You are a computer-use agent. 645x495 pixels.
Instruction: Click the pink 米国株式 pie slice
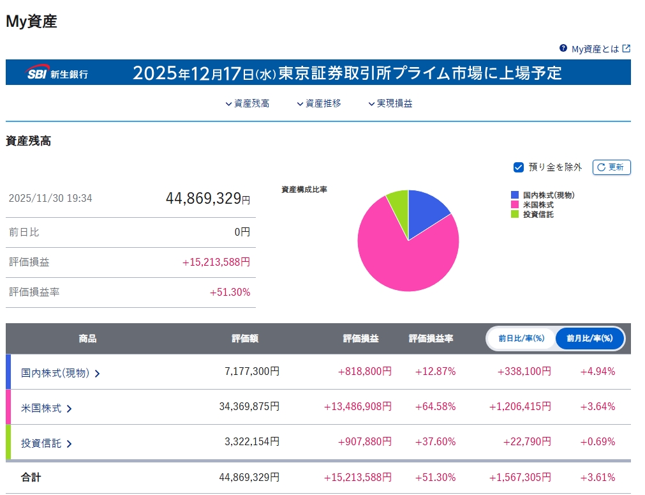[402, 262]
